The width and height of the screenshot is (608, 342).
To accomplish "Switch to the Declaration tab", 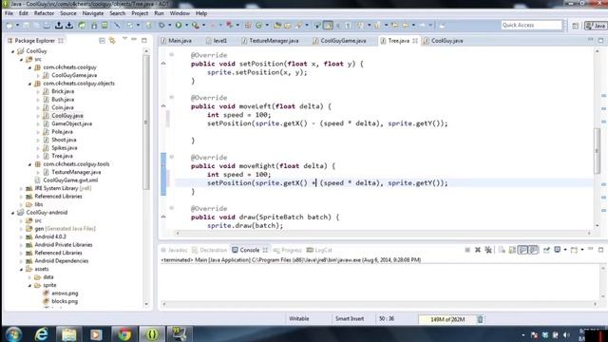I will click(209, 250).
